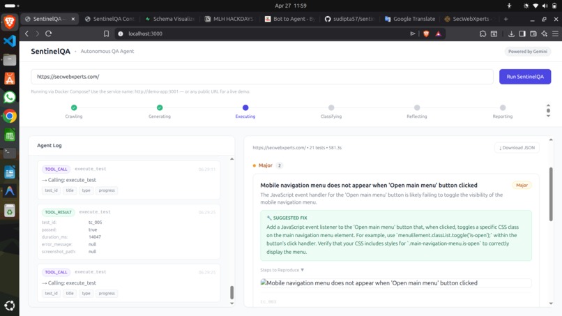562x316 pixels.
Task: Select the Generating pipeline step
Action: tap(160, 111)
